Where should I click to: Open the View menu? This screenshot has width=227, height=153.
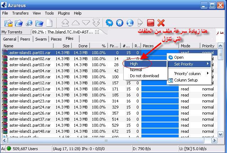pos(37,13)
